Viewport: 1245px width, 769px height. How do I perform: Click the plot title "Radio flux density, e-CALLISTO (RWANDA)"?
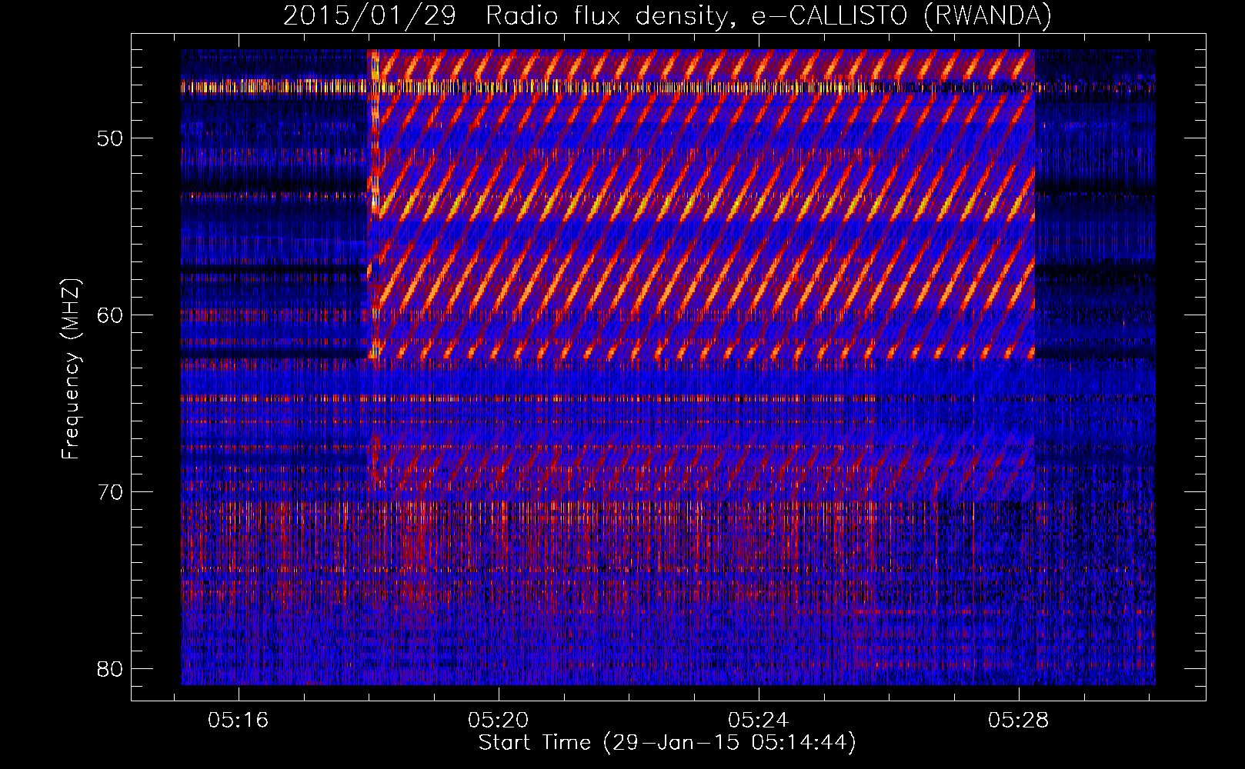pos(769,15)
